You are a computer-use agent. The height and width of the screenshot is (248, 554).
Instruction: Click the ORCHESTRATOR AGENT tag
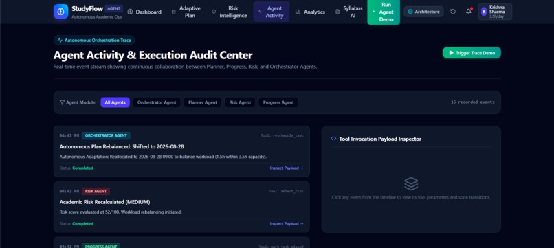tap(106, 135)
